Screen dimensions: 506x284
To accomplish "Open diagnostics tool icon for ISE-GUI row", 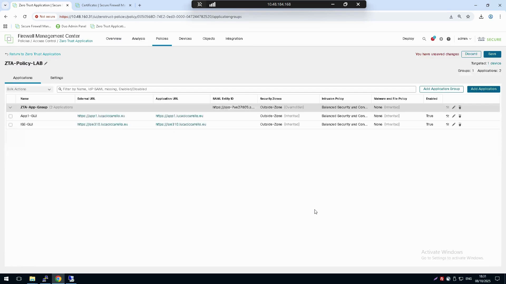I will (447, 124).
